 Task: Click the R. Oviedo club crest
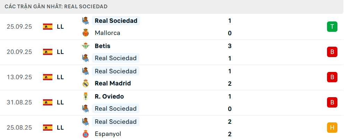coord(85,96)
